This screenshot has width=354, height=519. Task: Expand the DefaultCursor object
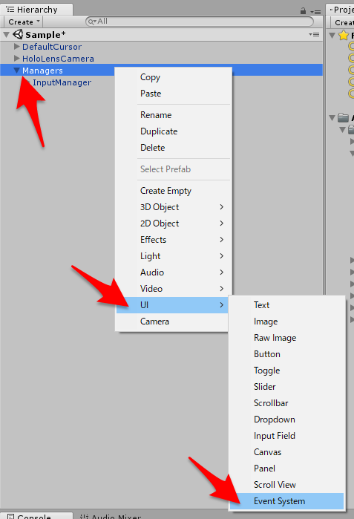(x=16, y=46)
